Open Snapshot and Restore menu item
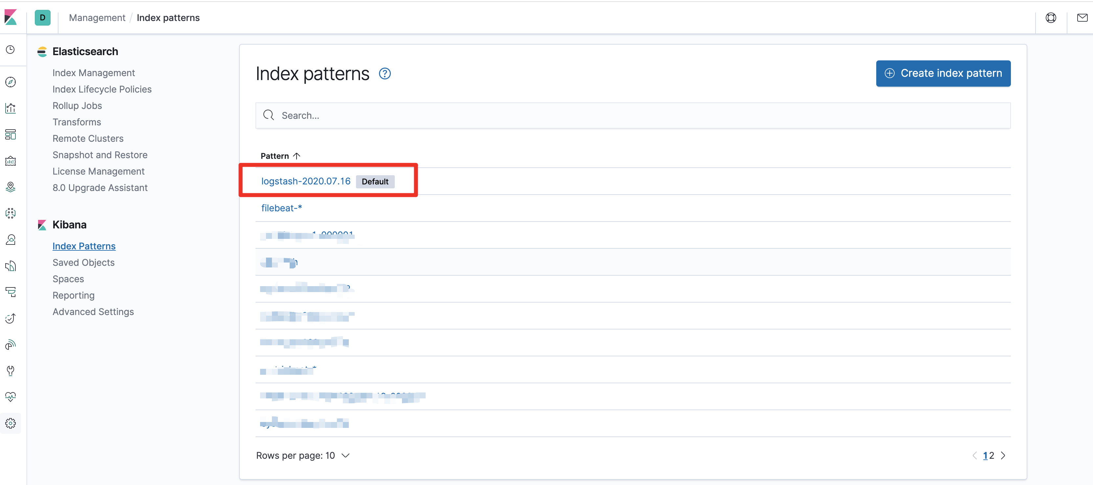 pos(100,155)
